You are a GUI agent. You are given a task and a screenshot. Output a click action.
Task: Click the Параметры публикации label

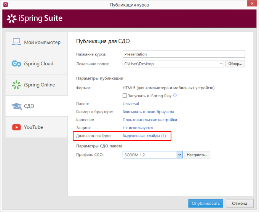pyautogui.click(x=100, y=78)
